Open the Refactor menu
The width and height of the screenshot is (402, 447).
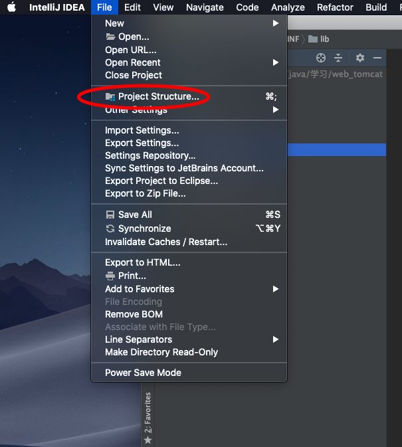pyautogui.click(x=335, y=7)
